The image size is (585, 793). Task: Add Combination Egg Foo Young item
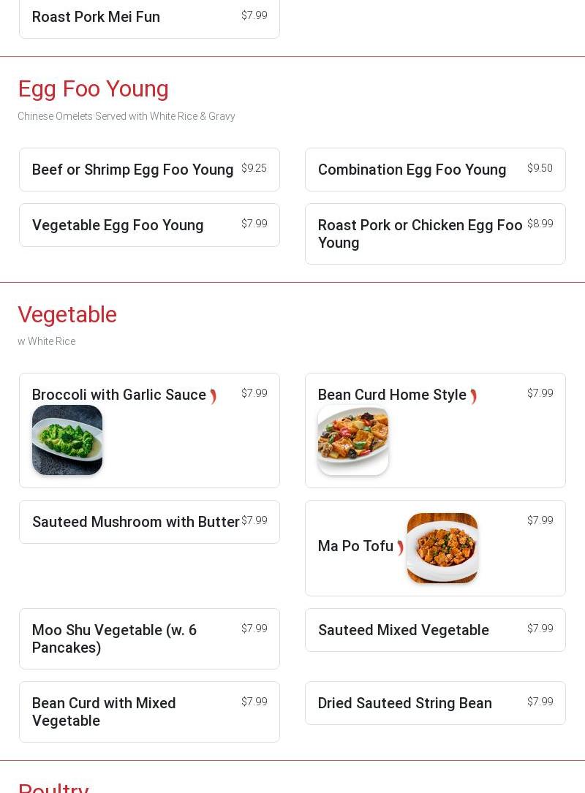pyautogui.click(x=412, y=170)
